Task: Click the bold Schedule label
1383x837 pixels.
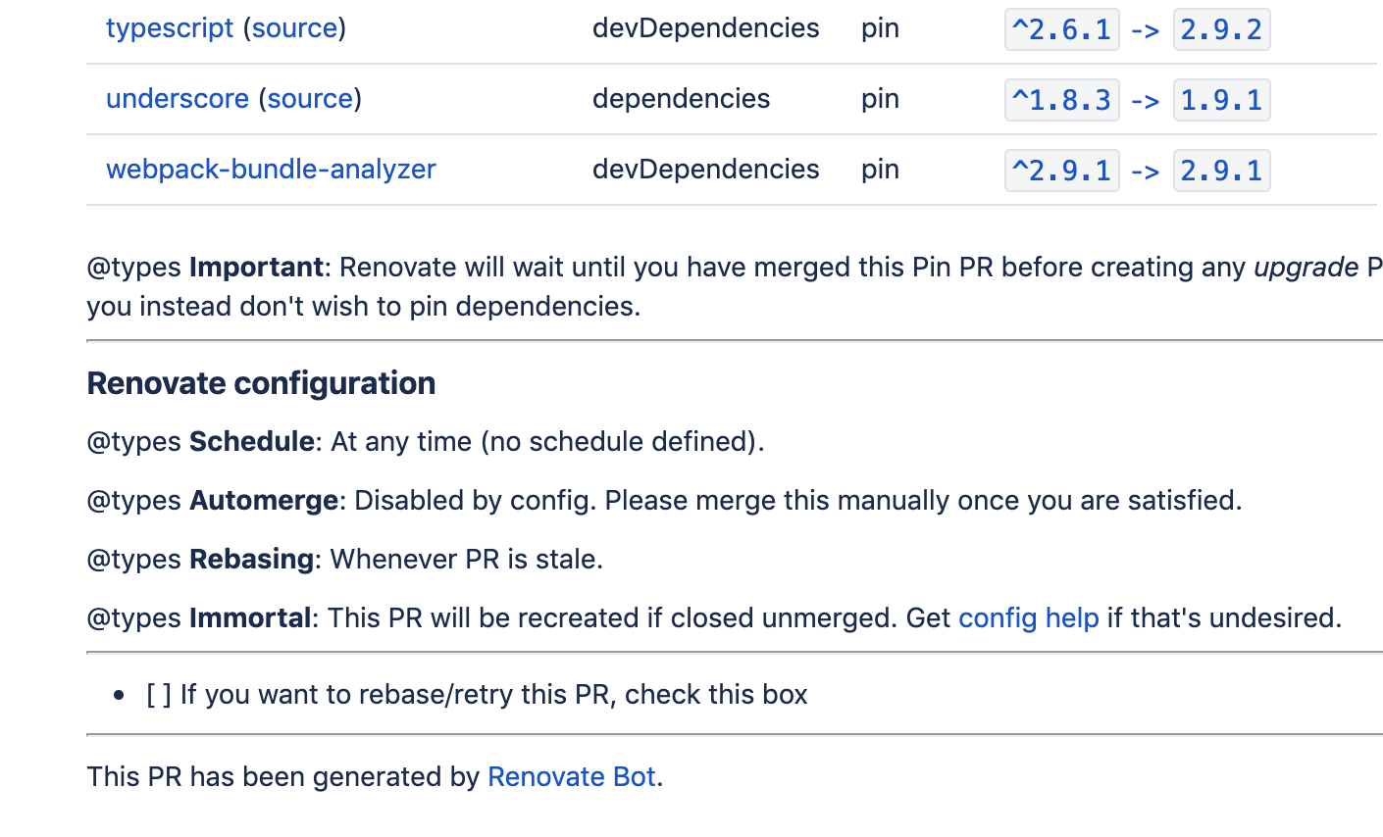Action: (x=251, y=442)
